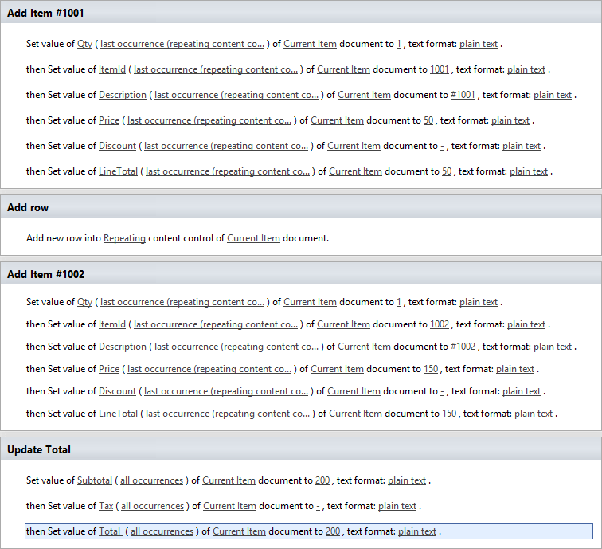Click 'all occurrences' link on Total row

162,531
